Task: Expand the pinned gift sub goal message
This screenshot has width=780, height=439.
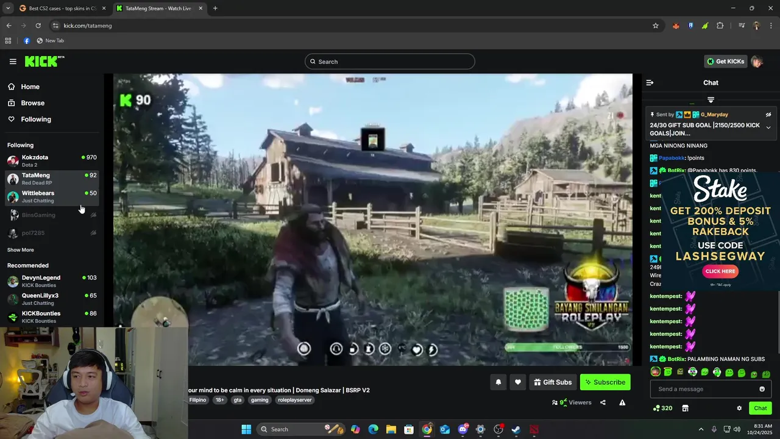Action: (768, 127)
